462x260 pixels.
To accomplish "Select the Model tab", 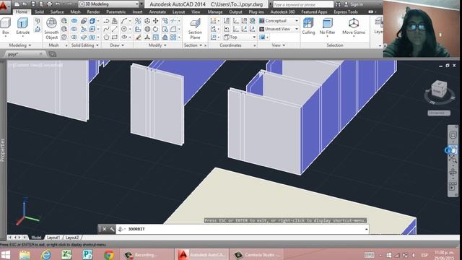I will 36,238.
